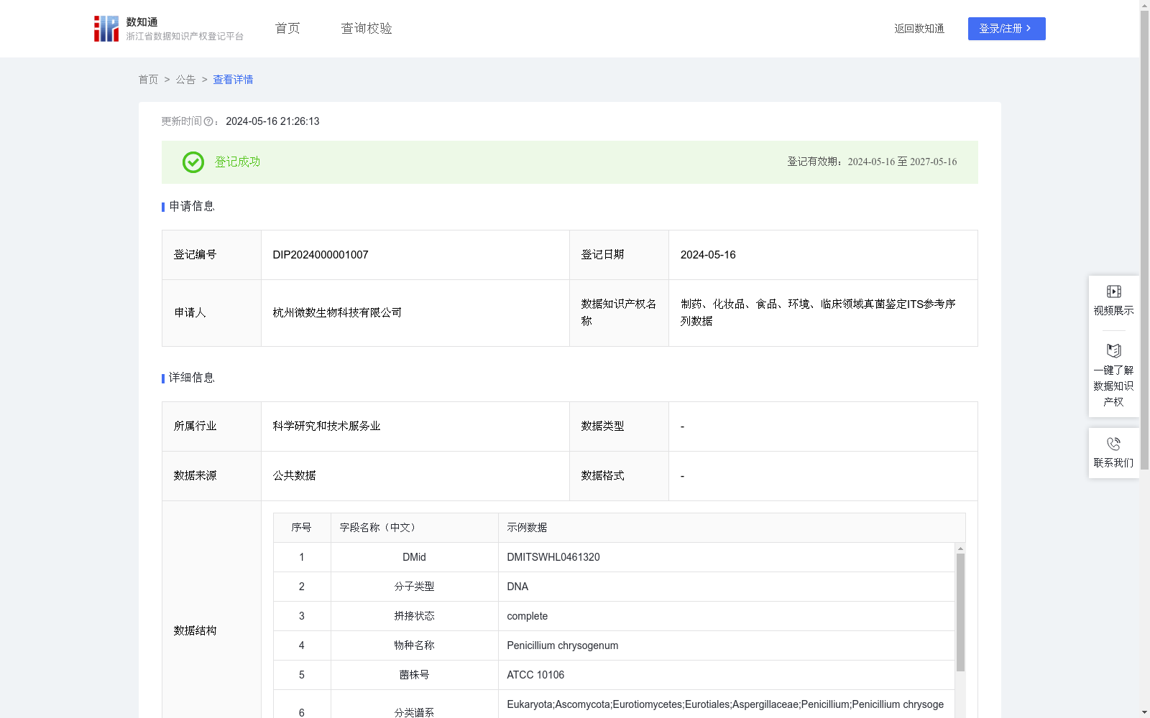Click 科学研究和技术服务业 industry value
Image resolution: width=1150 pixels, height=718 pixels.
pos(326,426)
